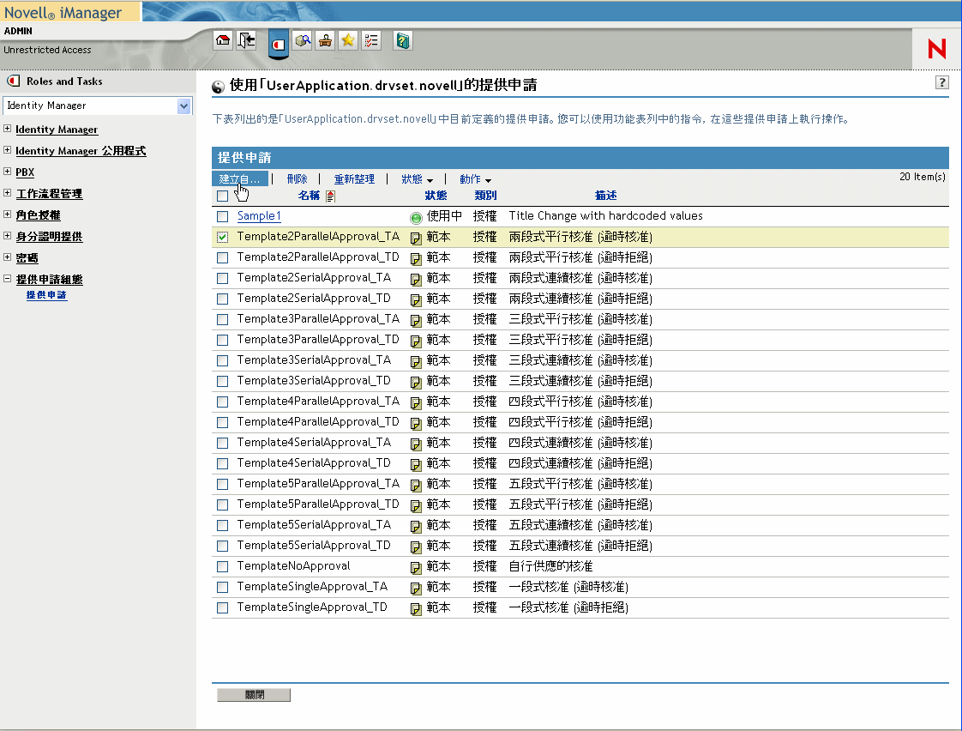Collapse the 提供申請組態 tree node
Image resolution: width=962 pixels, height=731 pixels.
point(8,280)
